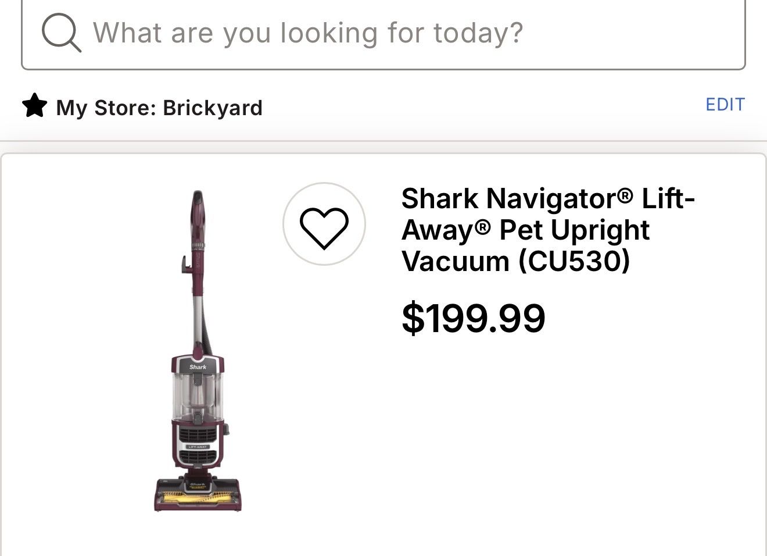Open the Shark Navigator Lift-Away Pet title
767x556 pixels.
click(547, 230)
